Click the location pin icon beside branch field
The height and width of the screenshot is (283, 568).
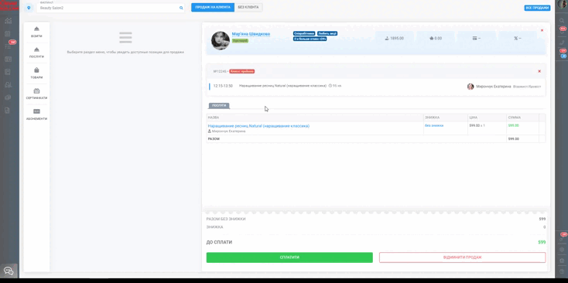coord(29,8)
